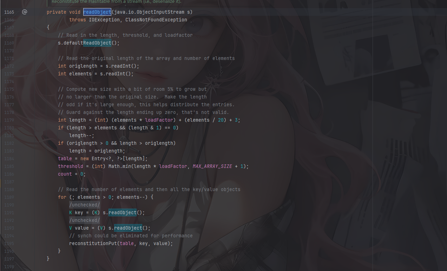The image size is (447, 271).
Task: Click the @ annotation gutter icon
Action: click(x=24, y=12)
